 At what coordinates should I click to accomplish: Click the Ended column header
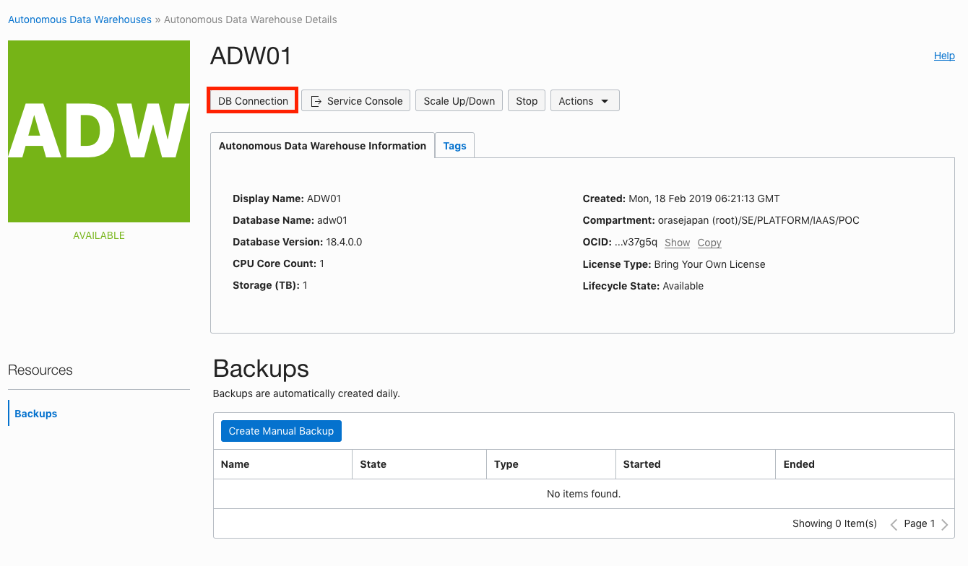pos(799,464)
